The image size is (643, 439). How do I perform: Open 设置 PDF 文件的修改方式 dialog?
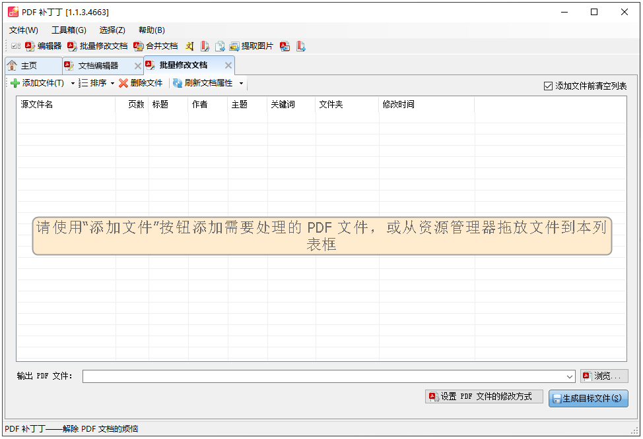[x=484, y=397]
